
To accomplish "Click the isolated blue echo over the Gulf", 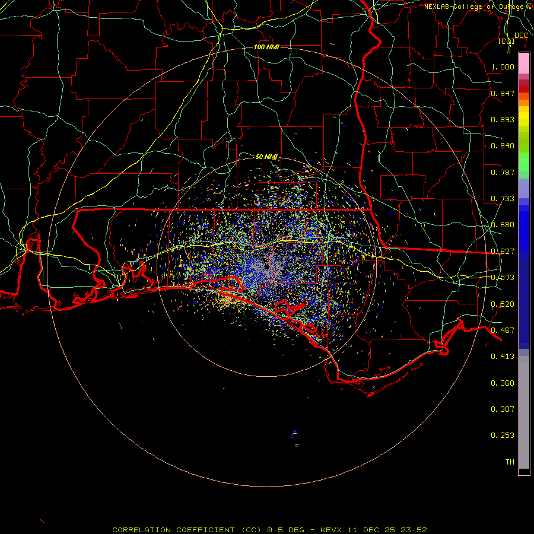I will click(294, 434).
